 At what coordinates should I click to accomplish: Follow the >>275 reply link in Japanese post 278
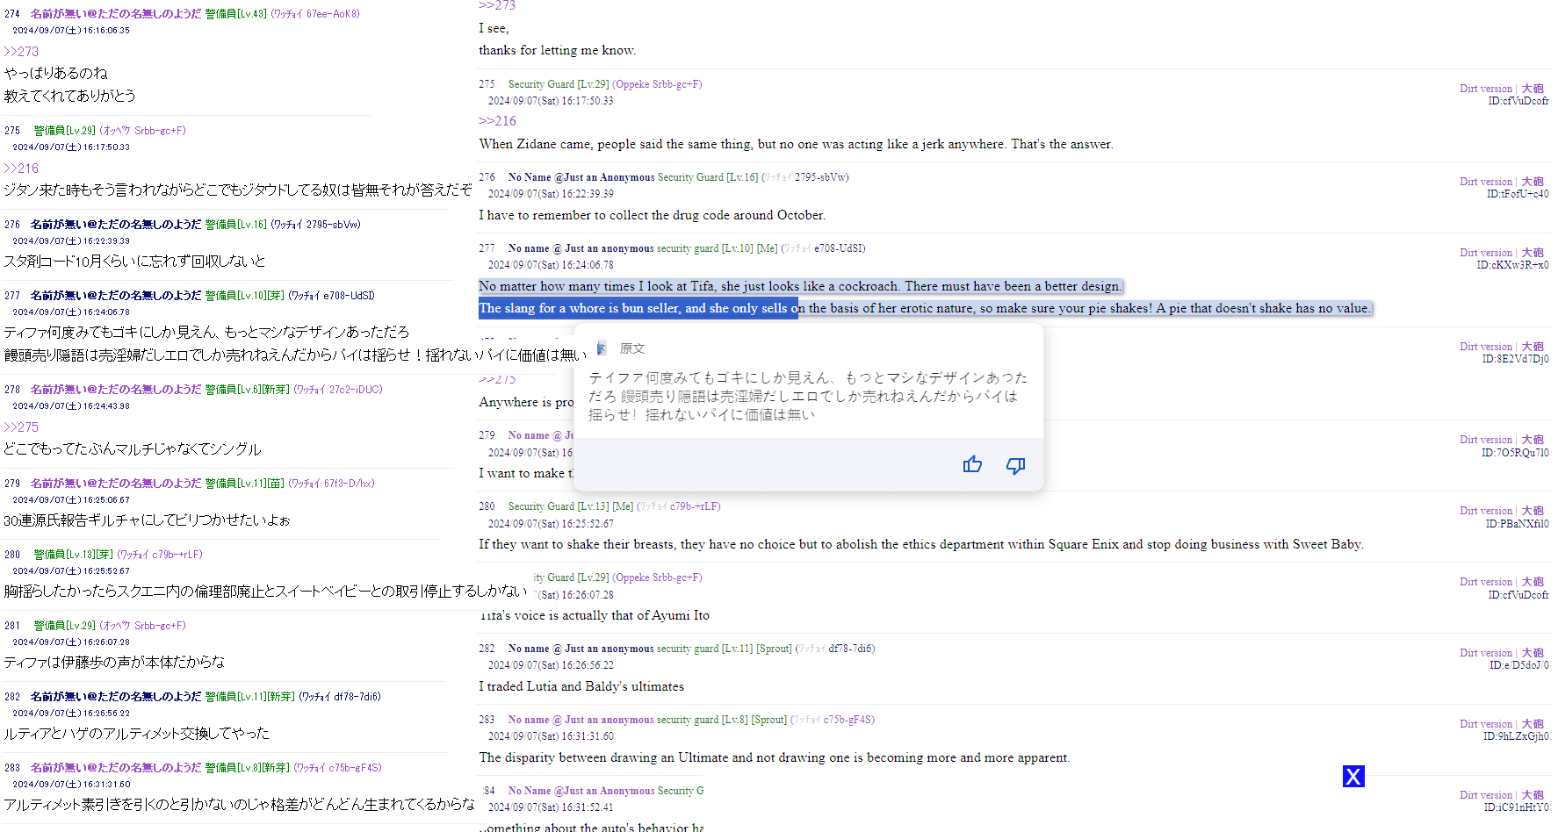pos(21,427)
